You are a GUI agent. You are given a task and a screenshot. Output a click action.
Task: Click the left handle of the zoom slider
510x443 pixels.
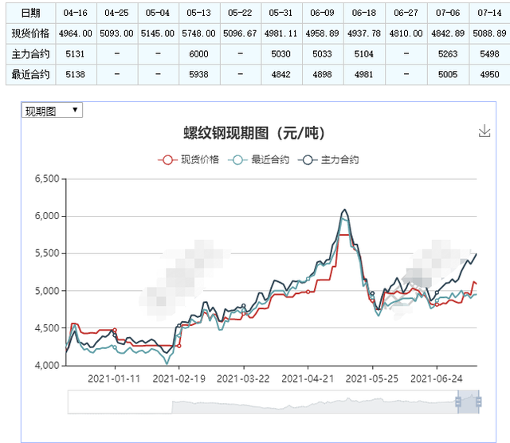tap(458, 402)
